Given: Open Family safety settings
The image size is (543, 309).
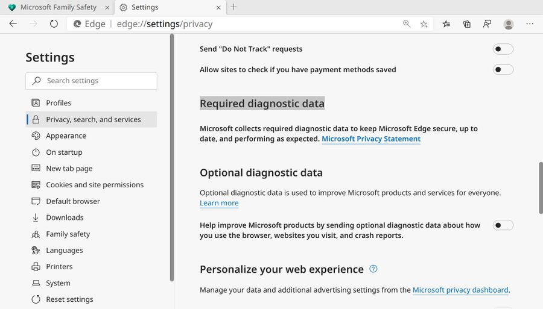Looking at the screenshot, I should point(92,234).
